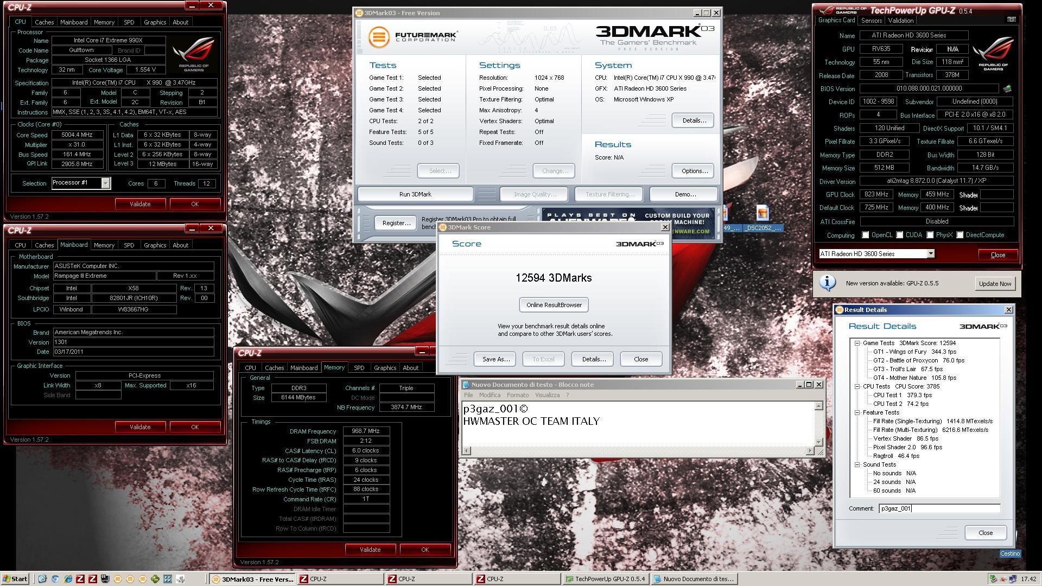Click Save As in 3DMark Score dialog
Screen dimensions: 1042x586
[x=495, y=359]
